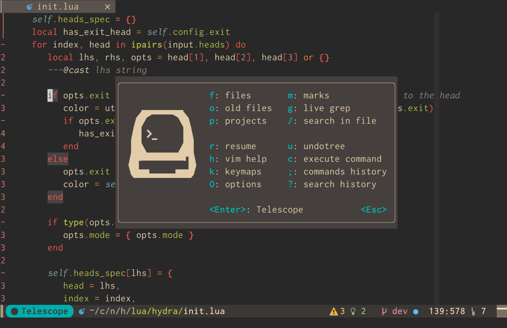Click the fold marker beside 'self.heads_spec[lhs] = {'
The height and width of the screenshot is (328, 507).
3,273
